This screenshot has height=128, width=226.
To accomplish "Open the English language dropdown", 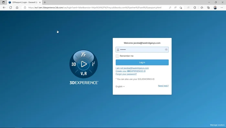I will (x=120, y=86).
